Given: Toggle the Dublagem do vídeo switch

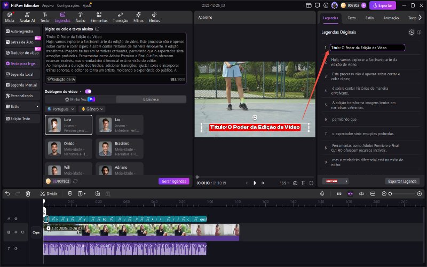Looking at the screenshot, I should 88,91.
